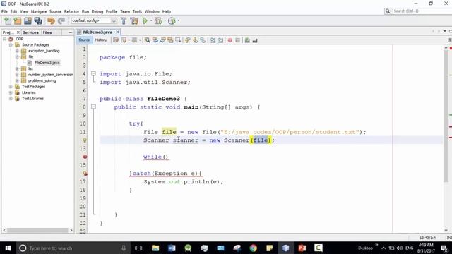Click the Redo toolbar icon

[61, 20]
